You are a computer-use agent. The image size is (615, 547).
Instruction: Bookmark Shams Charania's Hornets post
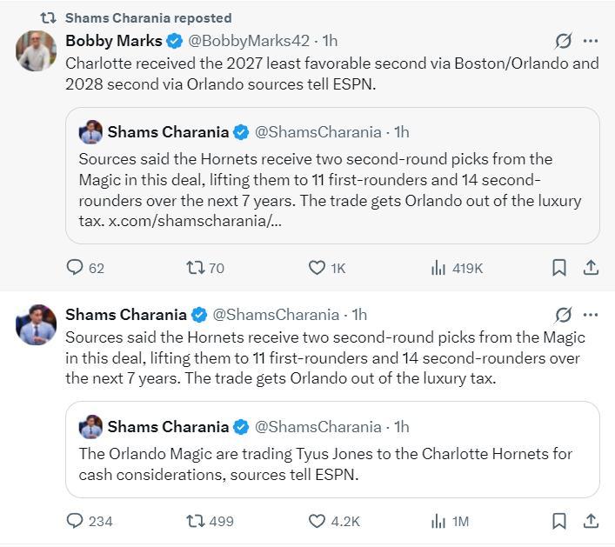click(x=559, y=521)
